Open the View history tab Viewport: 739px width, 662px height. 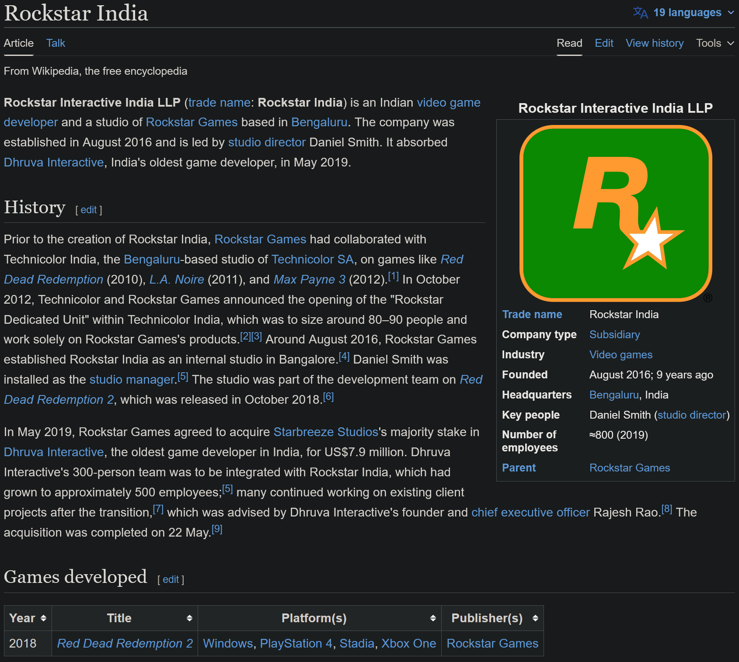pos(655,43)
